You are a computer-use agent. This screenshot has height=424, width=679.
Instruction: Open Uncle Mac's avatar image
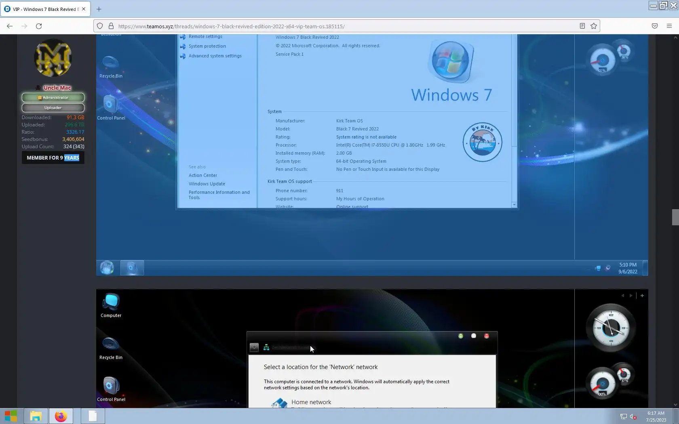[x=53, y=58]
